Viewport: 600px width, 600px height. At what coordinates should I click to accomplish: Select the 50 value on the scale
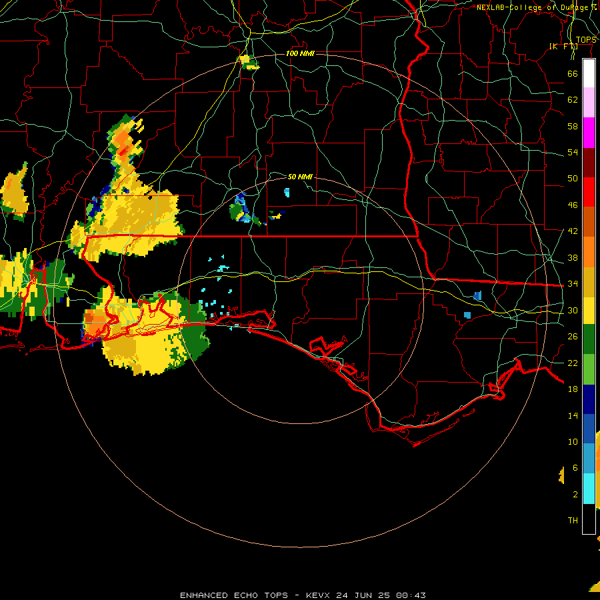pyautogui.click(x=573, y=179)
